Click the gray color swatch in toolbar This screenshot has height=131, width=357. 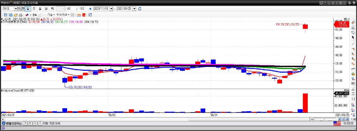click(x=72, y=15)
